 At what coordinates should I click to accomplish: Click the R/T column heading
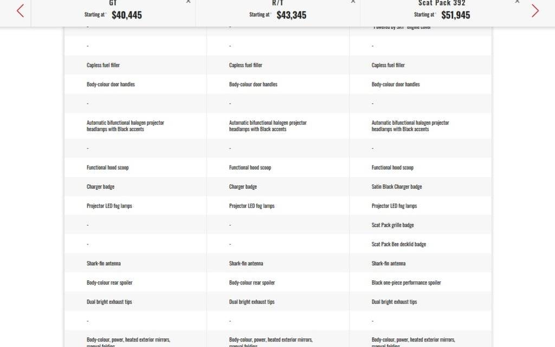[277, 3]
